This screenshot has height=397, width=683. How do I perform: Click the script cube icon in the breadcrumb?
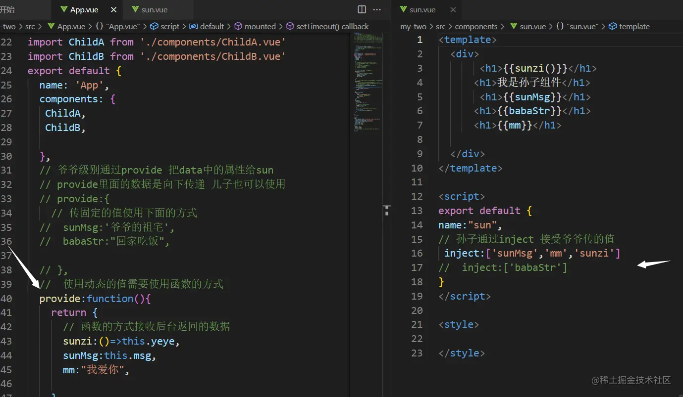coord(154,26)
